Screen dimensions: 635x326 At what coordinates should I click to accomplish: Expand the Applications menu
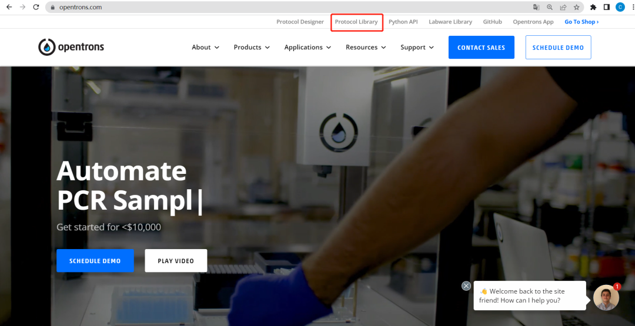tap(308, 48)
